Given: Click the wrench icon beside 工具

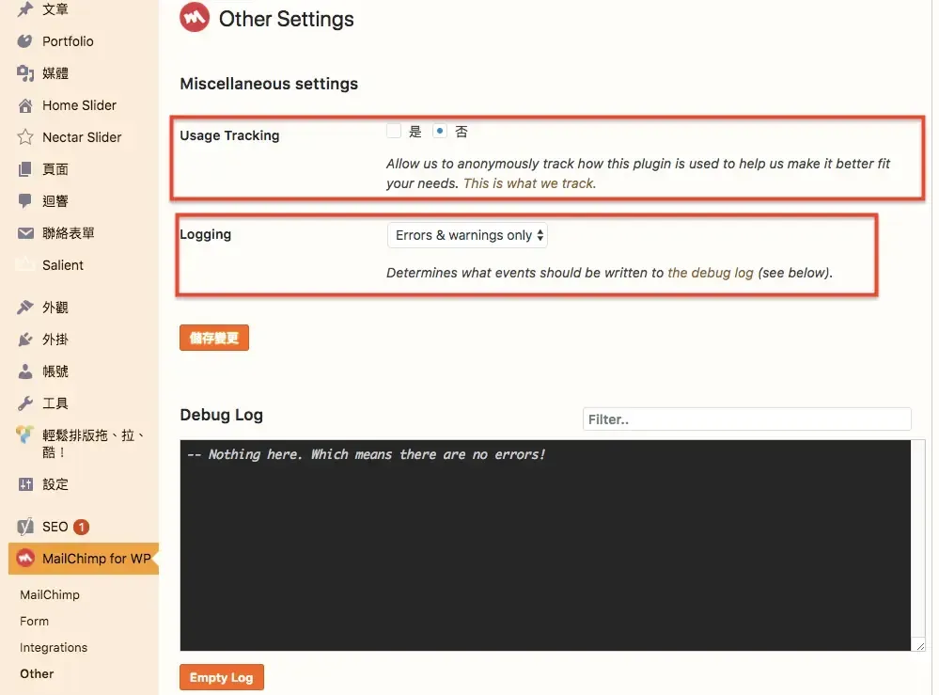Looking at the screenshot, I should pos(24,403).
